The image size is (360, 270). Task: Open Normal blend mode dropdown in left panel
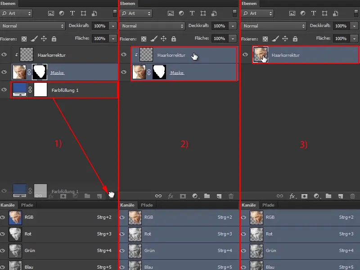(x=32, y=26)
